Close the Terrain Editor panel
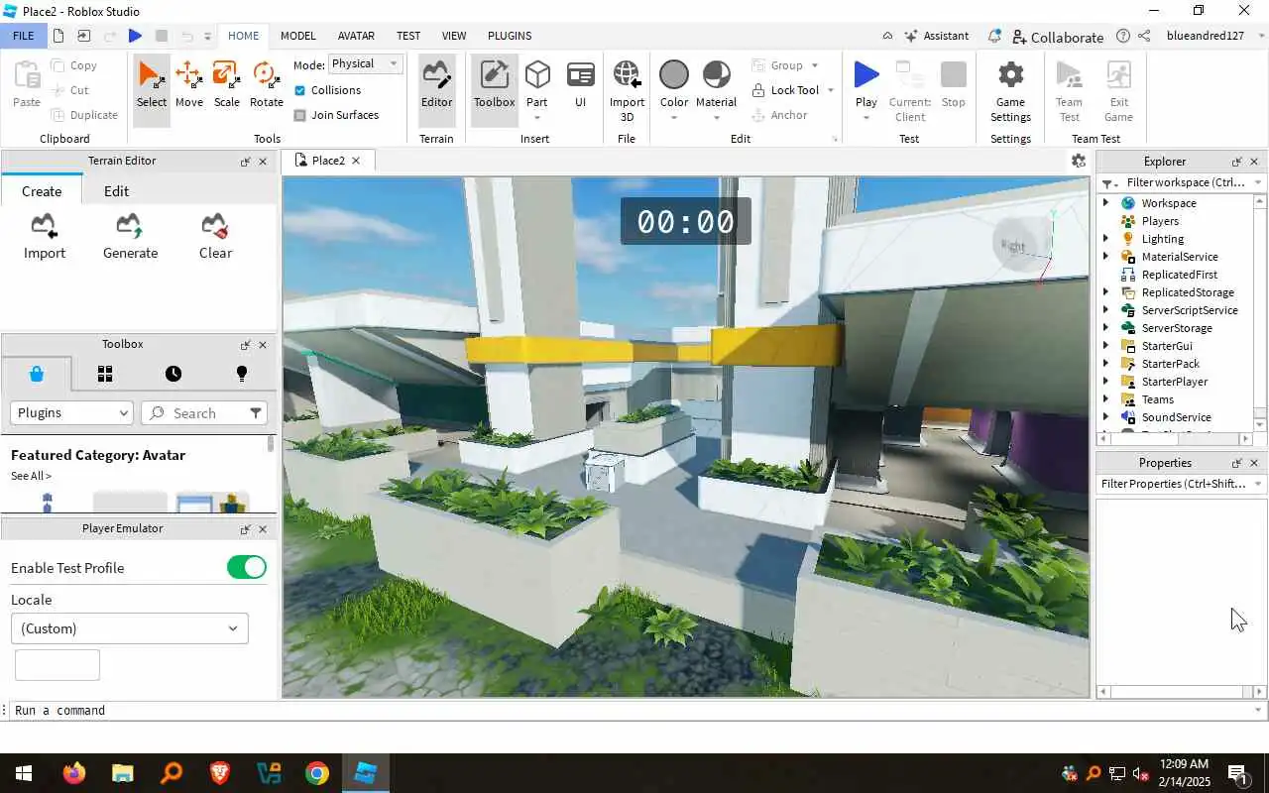Viewport: 1269px width, 793px height. [263, 162]
